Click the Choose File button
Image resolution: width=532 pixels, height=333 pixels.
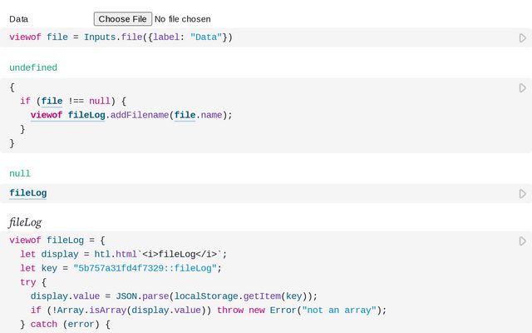(x=122, y=18)
